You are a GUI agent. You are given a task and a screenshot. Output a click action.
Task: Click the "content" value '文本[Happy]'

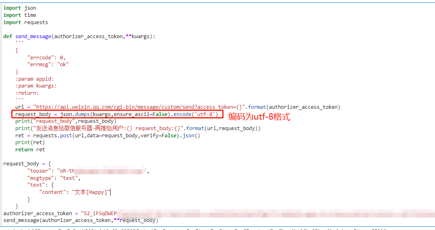91,192
